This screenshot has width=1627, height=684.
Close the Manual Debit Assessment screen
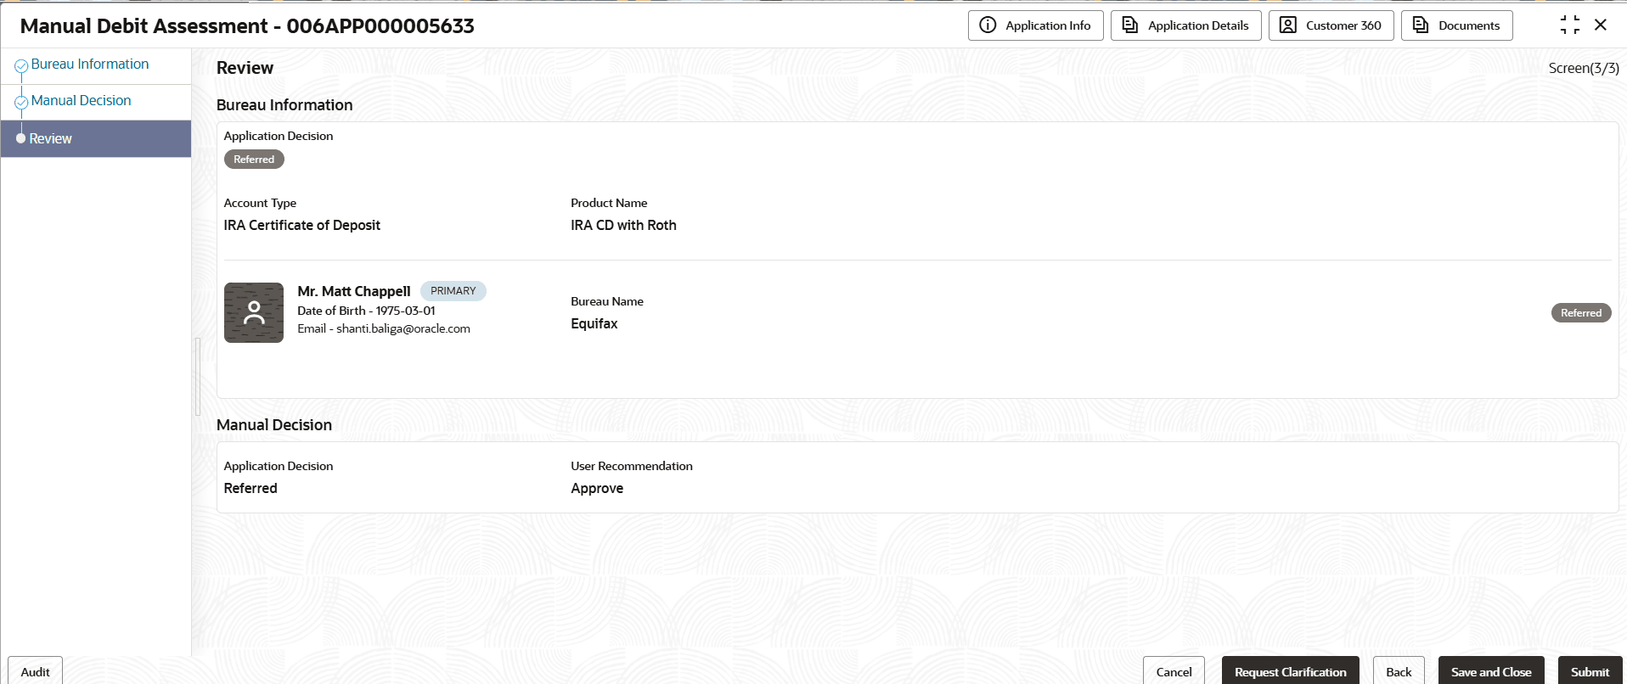pos(1601,25)
